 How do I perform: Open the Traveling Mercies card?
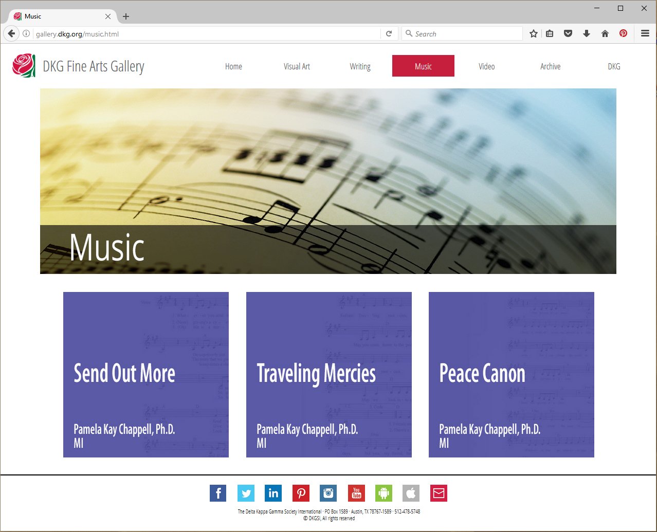[x=329, y=375]
